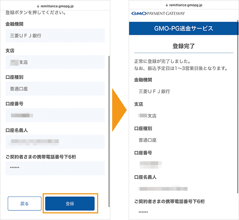
Task: Click the left screen URL remittance.gmopg.jp
Action: click(57, 6)
